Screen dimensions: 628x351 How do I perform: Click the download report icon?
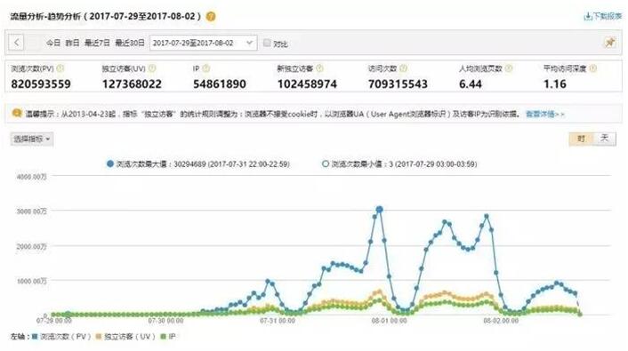pos(588,16)
